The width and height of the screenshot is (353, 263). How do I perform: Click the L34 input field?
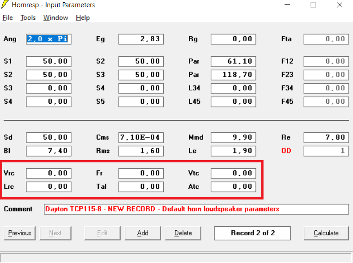pos(233,88)
